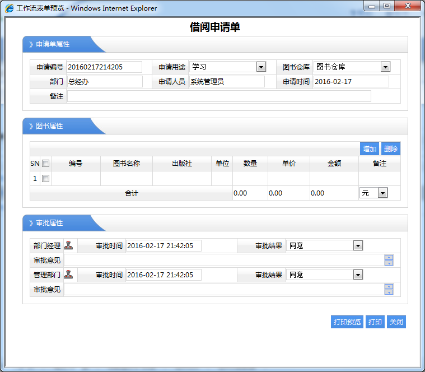Viewport: 425px width, 372px height.
Task: Click the 打印预览 button
Action: [347, 322]
